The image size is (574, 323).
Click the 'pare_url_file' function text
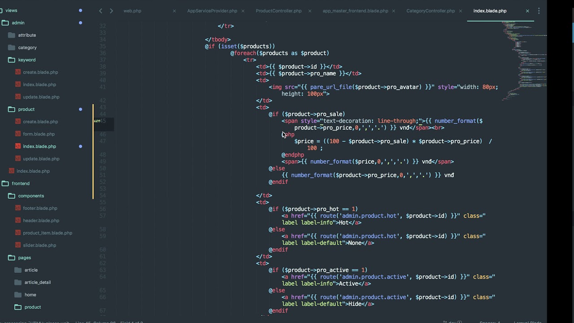coord(331,87)
